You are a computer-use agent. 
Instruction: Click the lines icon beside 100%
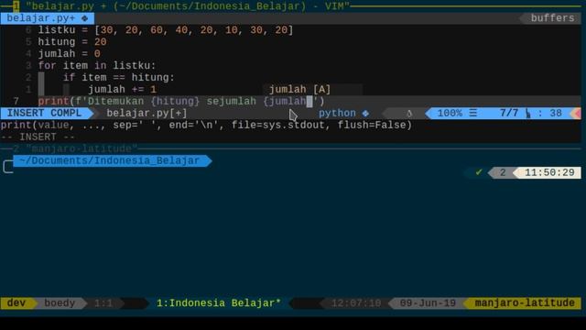(x=472, y=113)
